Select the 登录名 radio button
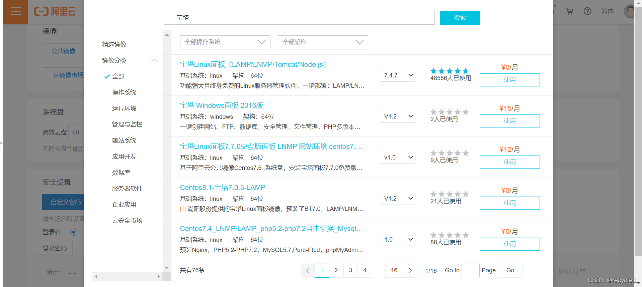Viewport: 642px width, 287px height. tap(74, 232)
